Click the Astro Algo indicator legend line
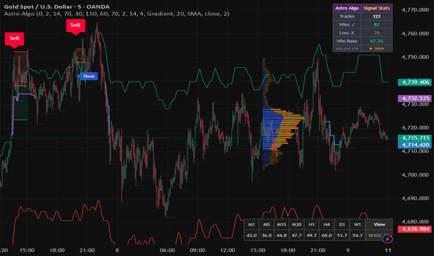The image size is (434, 256). [116, 14]
